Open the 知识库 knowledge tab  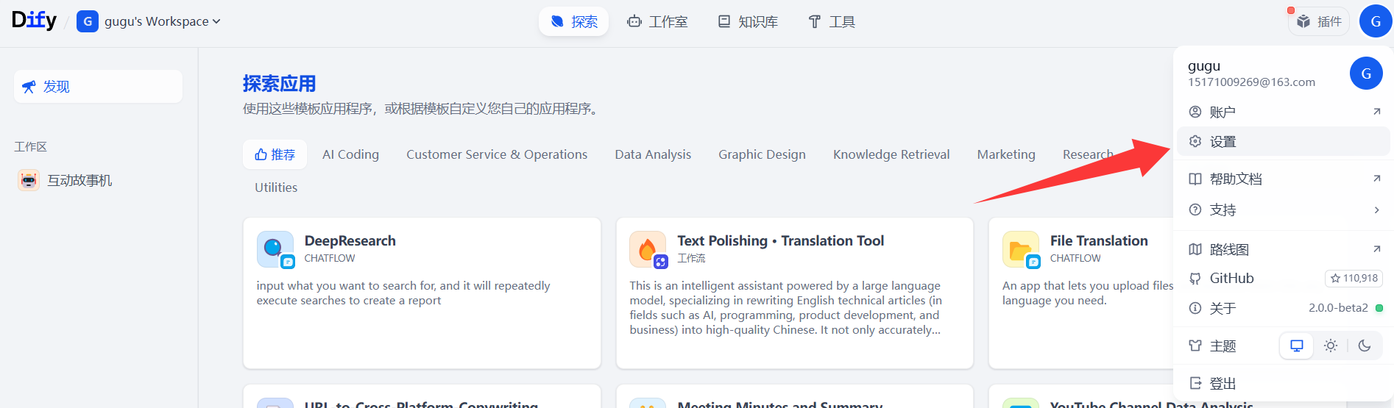click(x=748, y=21)
